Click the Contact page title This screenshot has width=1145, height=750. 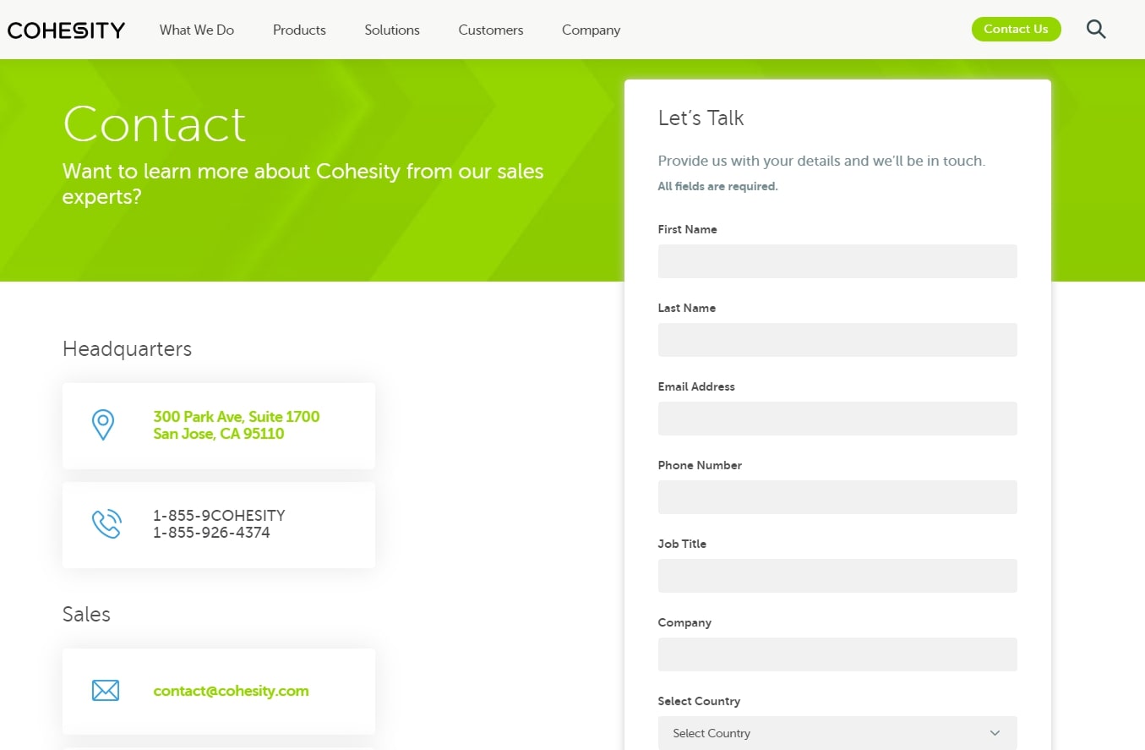click(154, 124)
